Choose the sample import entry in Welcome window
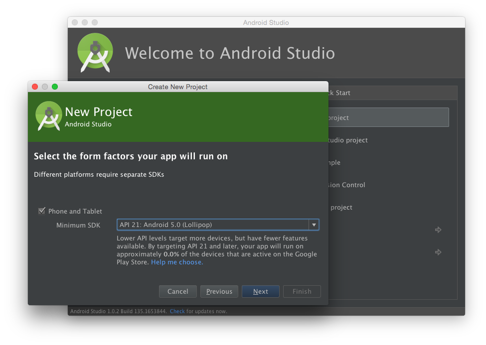This screenshot has width=486, height=345. tap(334, 163)
